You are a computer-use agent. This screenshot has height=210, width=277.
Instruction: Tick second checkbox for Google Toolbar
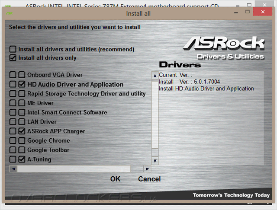[x=22, y=150]
